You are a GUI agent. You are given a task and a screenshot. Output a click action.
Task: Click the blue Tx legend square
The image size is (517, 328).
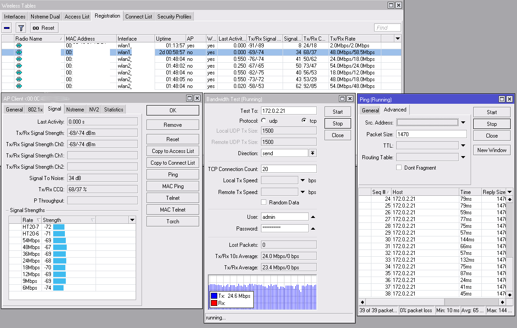[x=214, y=296]
